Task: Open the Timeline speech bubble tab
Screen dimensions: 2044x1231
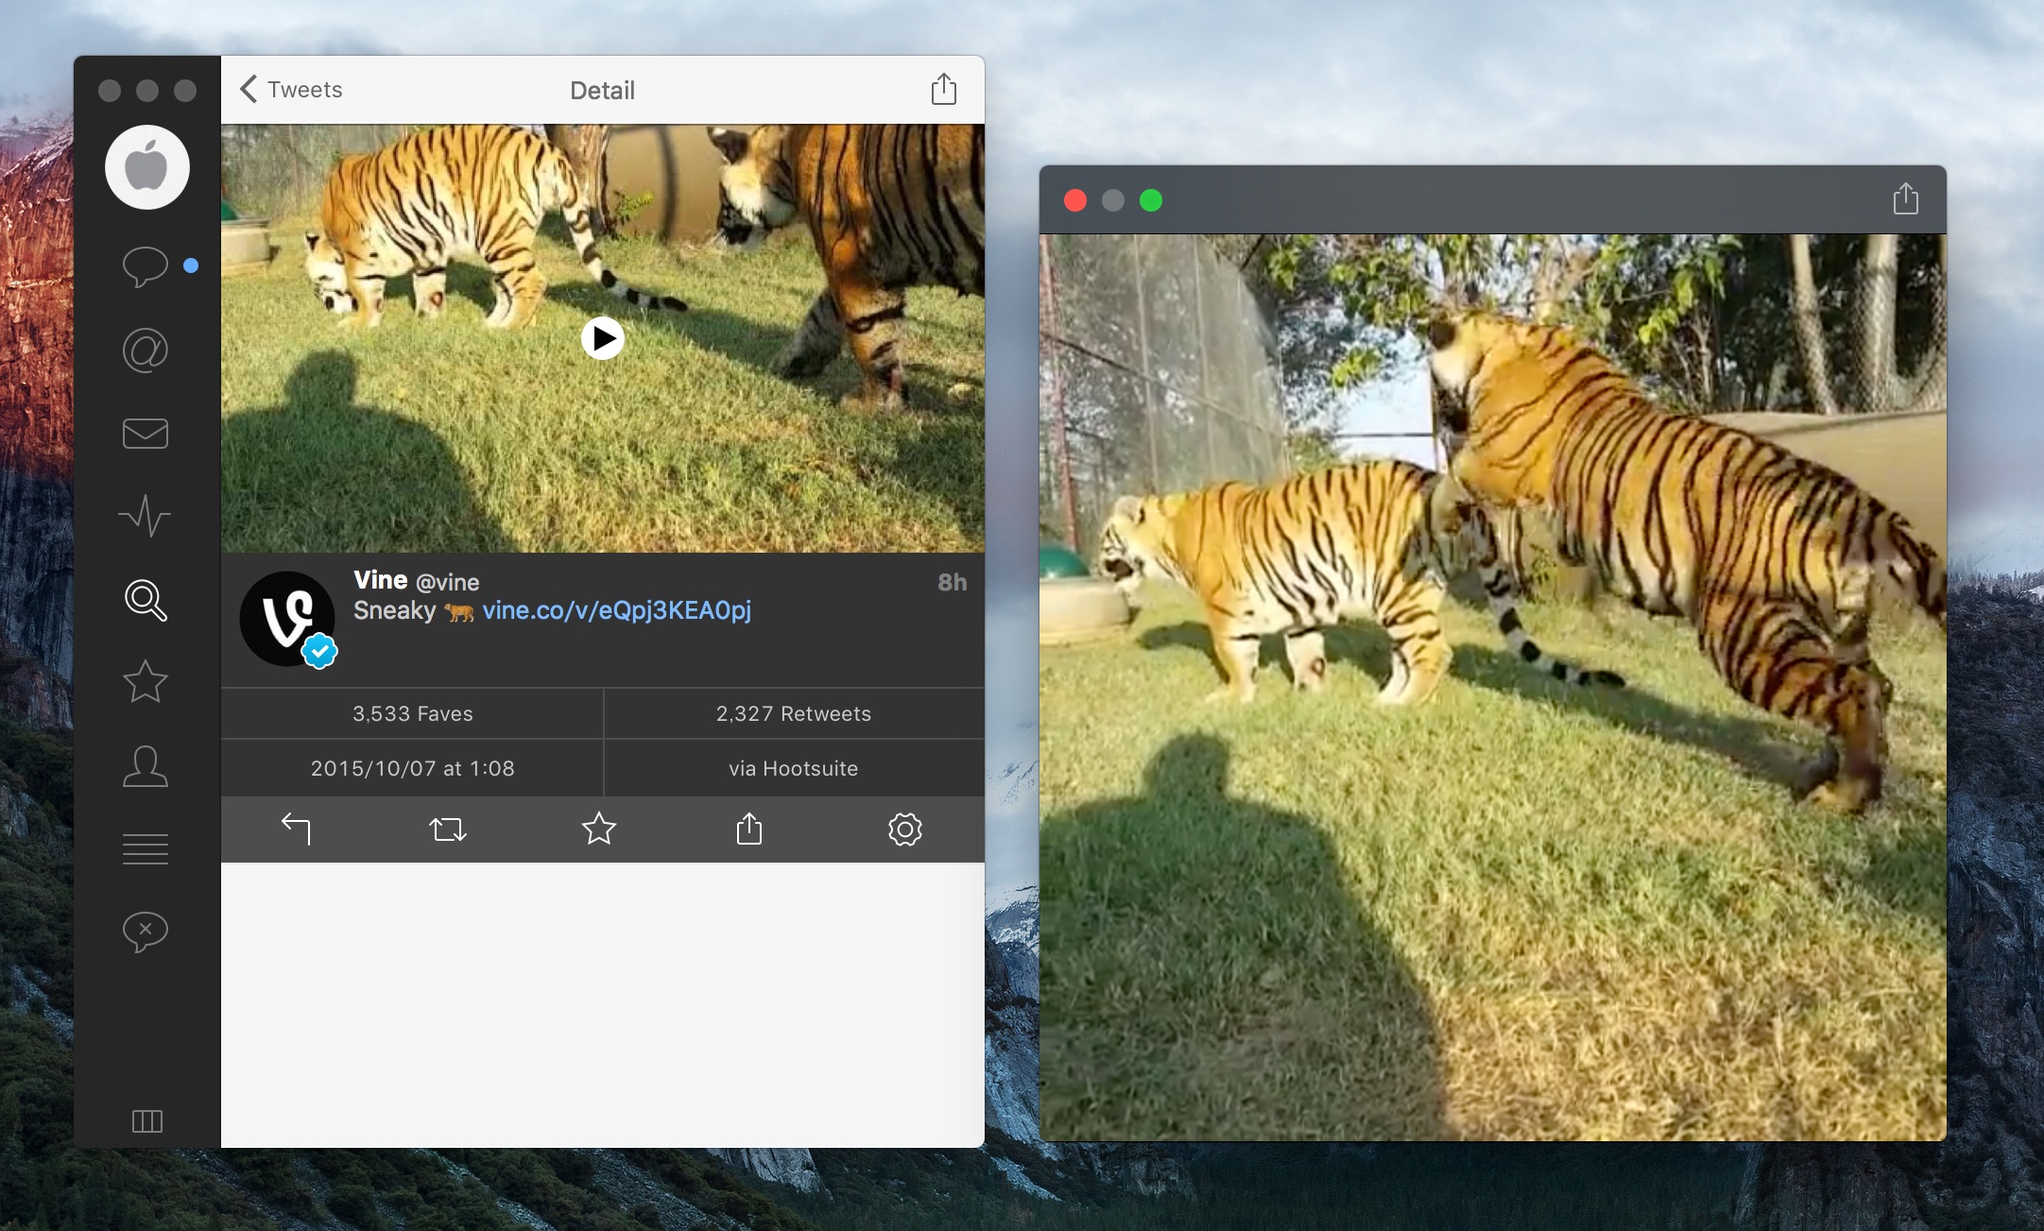Action: click(145, 266)
